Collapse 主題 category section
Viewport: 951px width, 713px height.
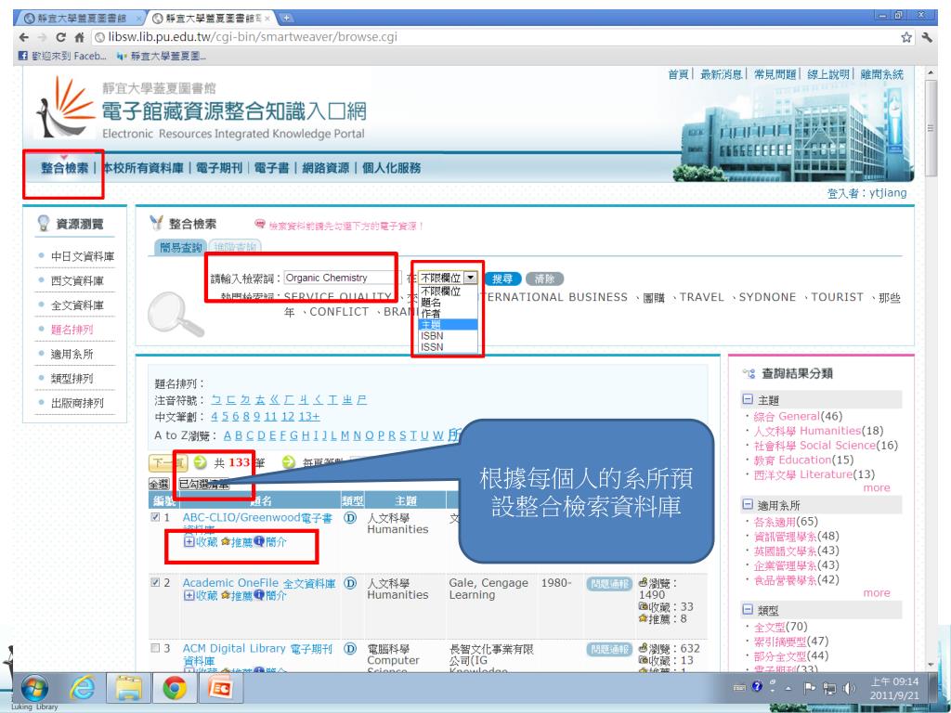pos(748,400)
